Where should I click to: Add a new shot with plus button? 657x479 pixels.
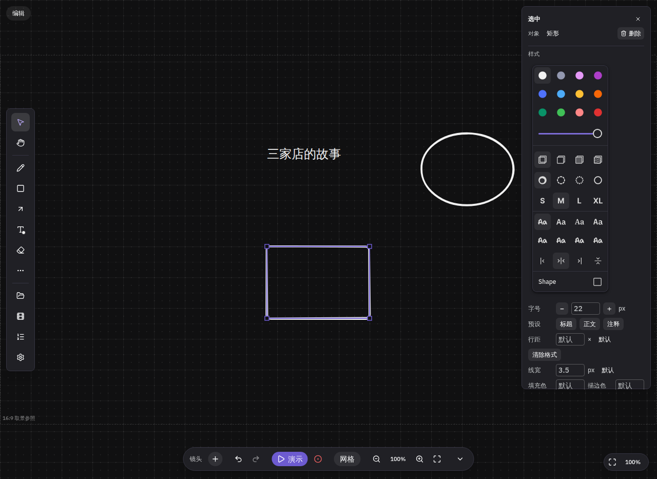pos(215,459)
